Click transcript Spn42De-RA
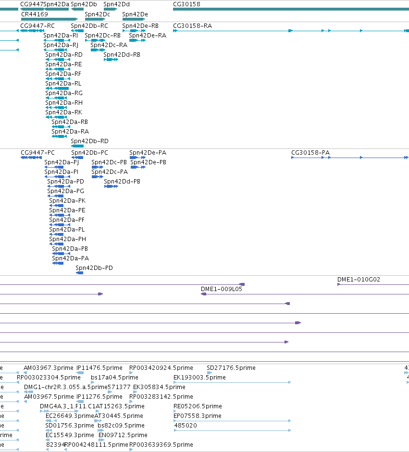 point(148,36)
